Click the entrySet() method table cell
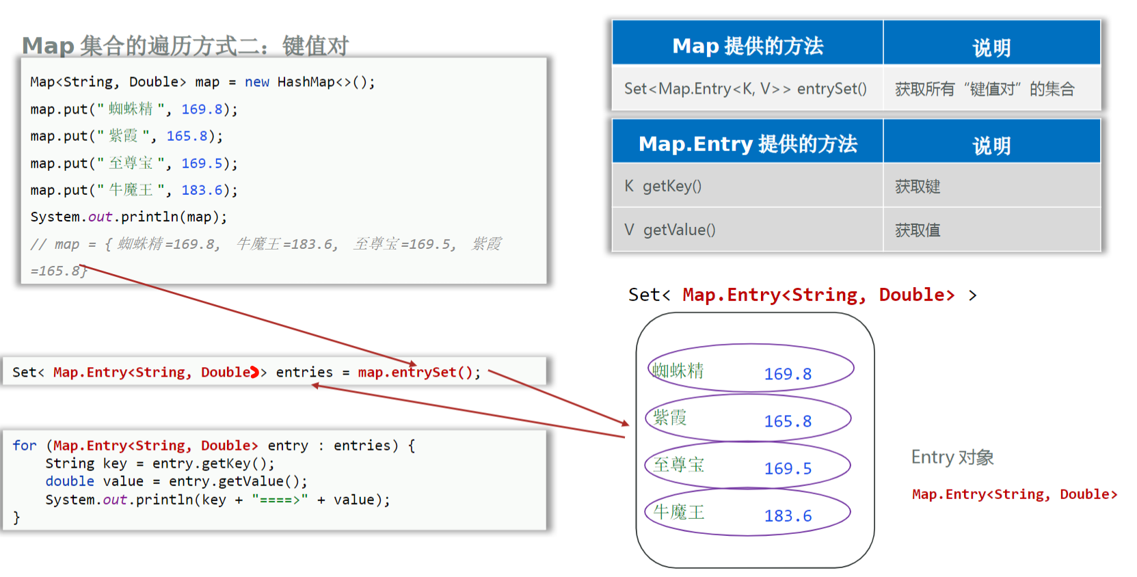The height and width of the screenshot is (577, 1137). pos(745,89)
